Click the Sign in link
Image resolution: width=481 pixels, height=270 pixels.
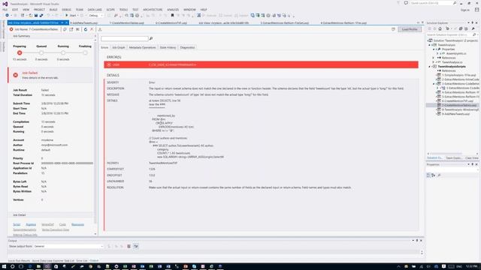pyautogui.click(x=464, y=10)
